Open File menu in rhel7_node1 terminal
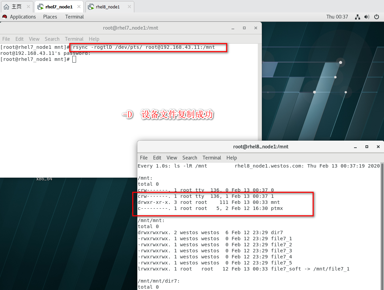The image size is (384, 290). point(6,39)
